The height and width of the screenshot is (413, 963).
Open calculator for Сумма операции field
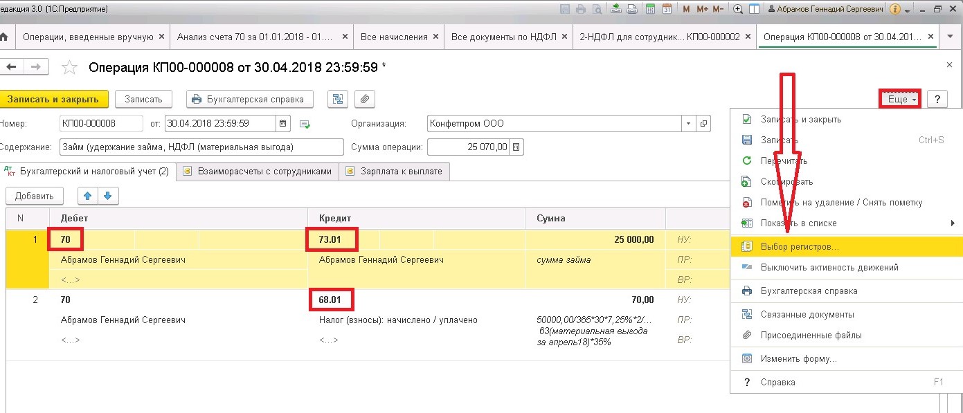click(x=516, y=147)
